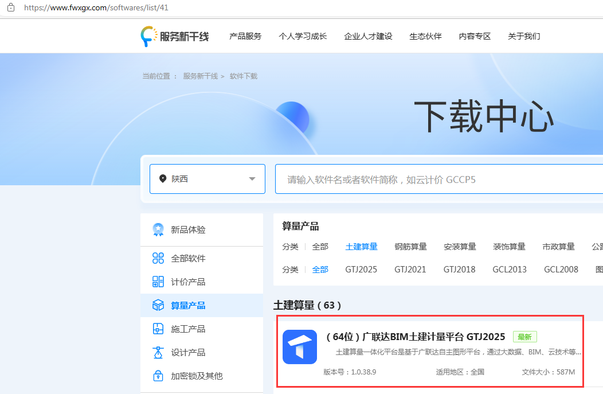Image resolution: width=603 pixels, height=394 pixels.
Task: Click the 土建算量（63）heading
Action: (307, 306)
